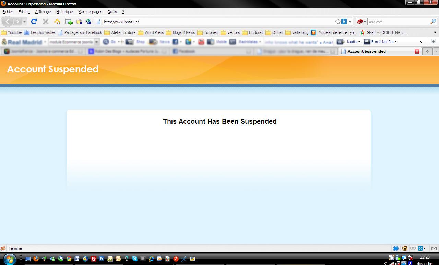
Task: Open the Marque-pages menu
Action: pyautogui.click(x=90, y=12)
